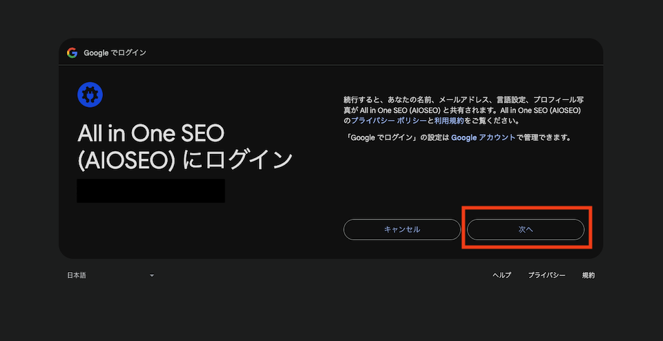
Task: Open the Google アカウント link
Action: point(483,138)
